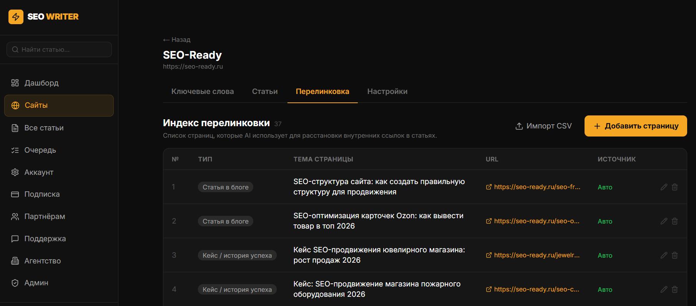696x306 pixels.
Task: Open Все статьи in the sidebar
Action: (59, 128)
